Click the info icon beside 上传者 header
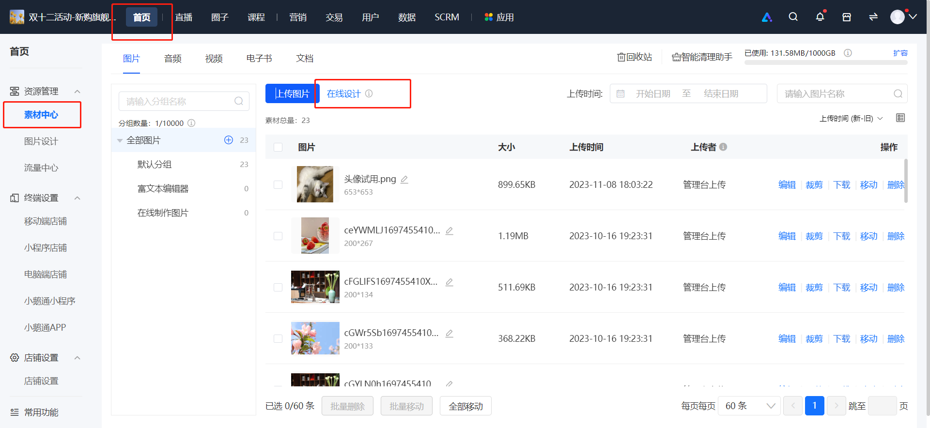 click(x=723, y=147)
